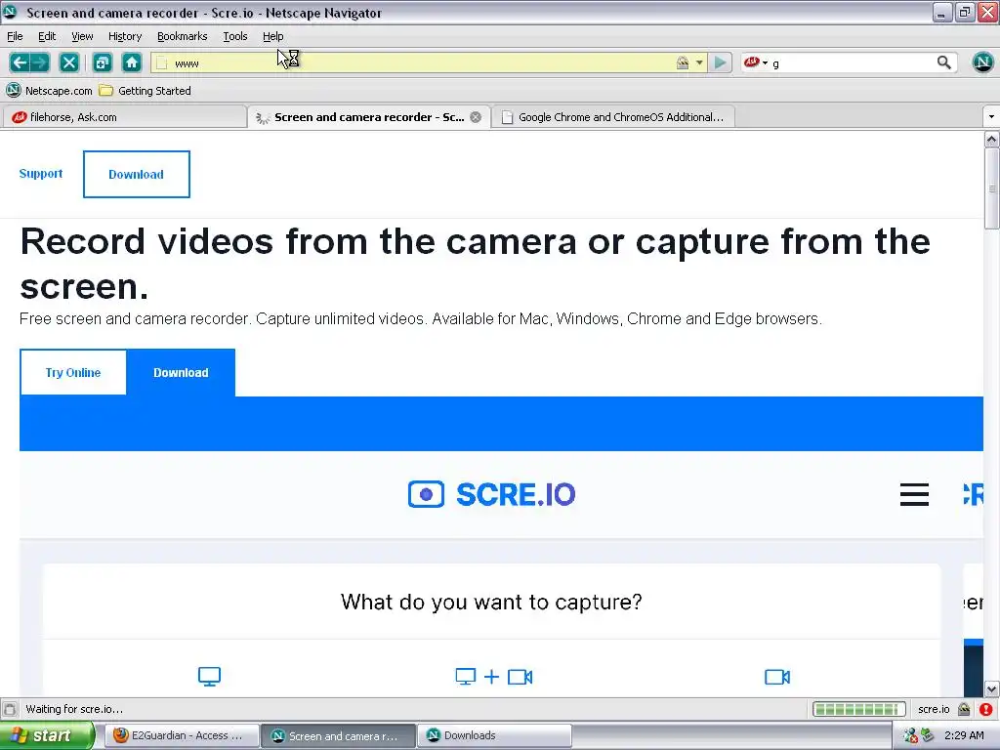Click the Try Online button
The image size is (1000, 750).
pos(73,372)
